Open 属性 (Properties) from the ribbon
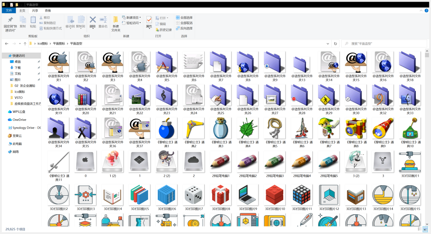 [x=149, y=22]
